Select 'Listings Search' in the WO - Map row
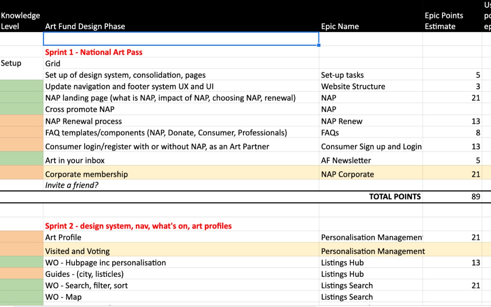Viewport: 491px width, 307px height. pyautogui.click(x=371, y=297)
